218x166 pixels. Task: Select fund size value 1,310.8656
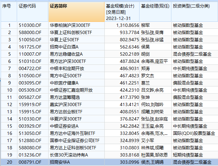coord(128,25)
